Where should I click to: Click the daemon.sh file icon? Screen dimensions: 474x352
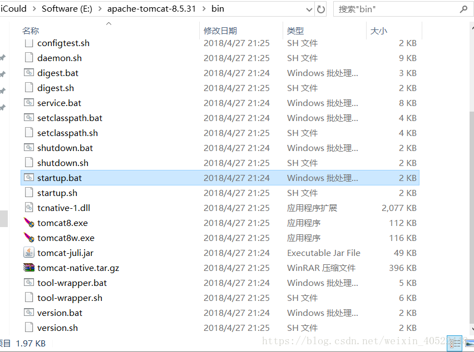point(29,58)
